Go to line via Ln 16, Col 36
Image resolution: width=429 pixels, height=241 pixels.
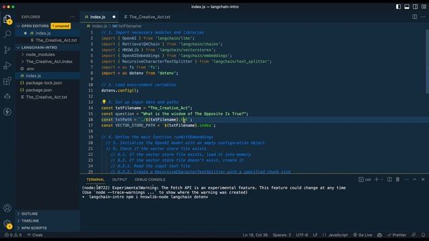click(x=255, y=235)
